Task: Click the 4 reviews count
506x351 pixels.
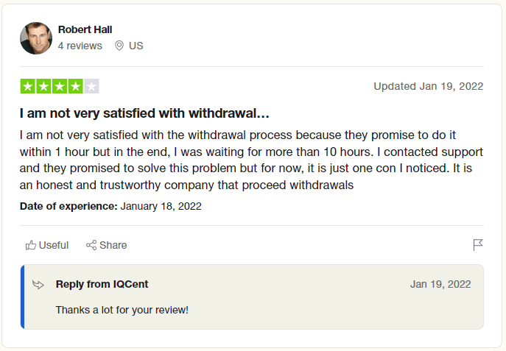Action: [x=80, y=46]
